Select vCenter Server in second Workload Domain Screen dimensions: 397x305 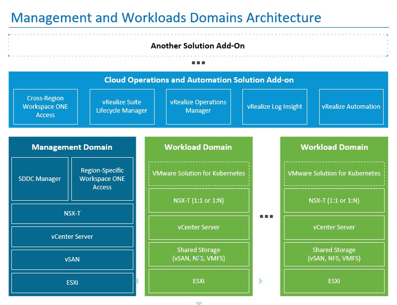coord(334,227)
